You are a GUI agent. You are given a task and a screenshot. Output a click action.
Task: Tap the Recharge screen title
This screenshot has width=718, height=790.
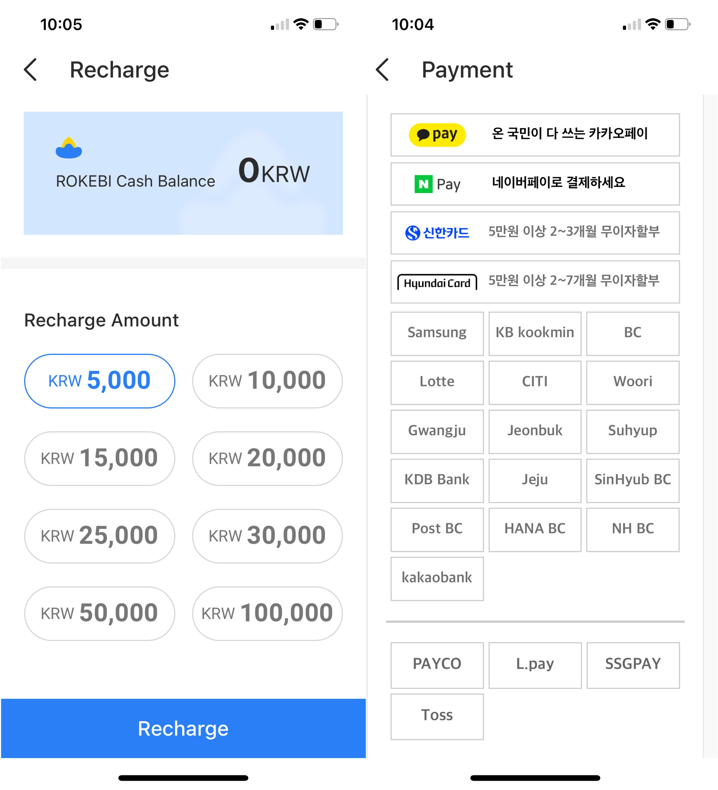119,70
